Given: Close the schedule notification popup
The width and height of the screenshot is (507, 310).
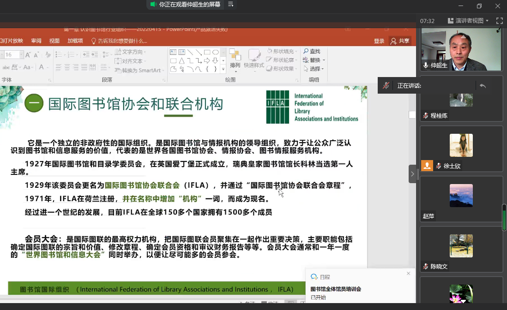Looking at the screenshot, I should pos(408,274).
